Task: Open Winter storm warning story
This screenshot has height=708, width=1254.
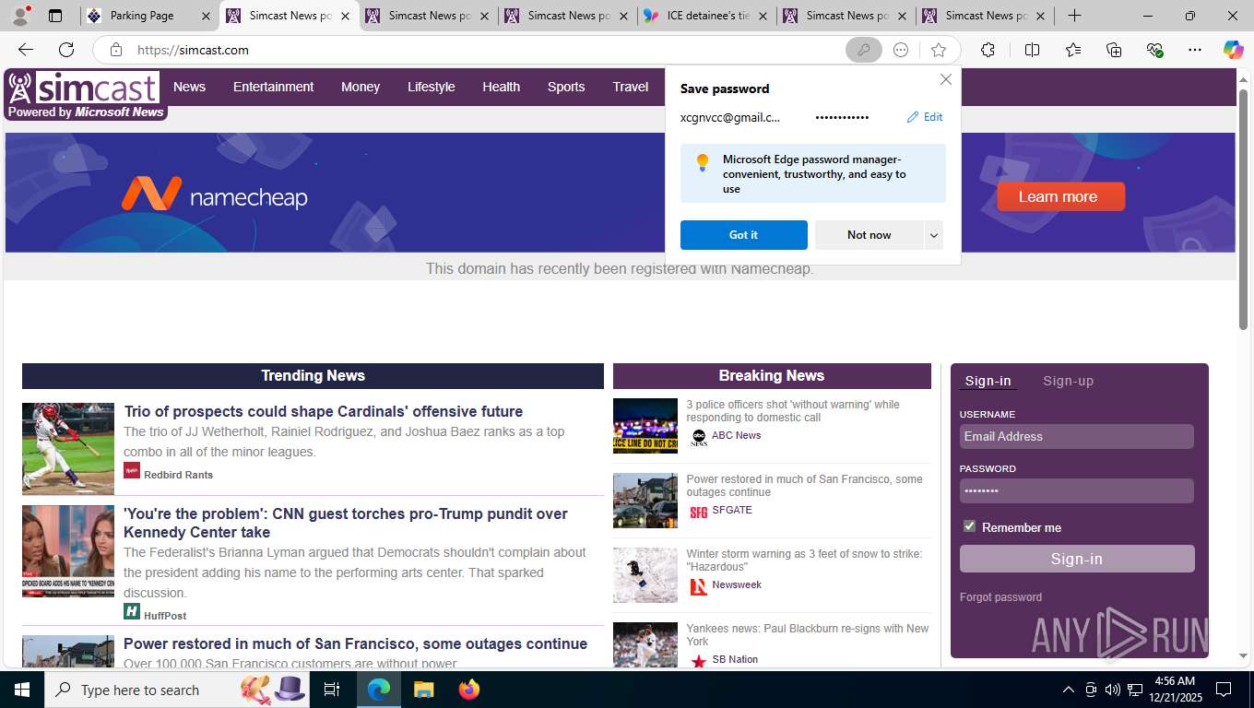Action: [804, 560]
